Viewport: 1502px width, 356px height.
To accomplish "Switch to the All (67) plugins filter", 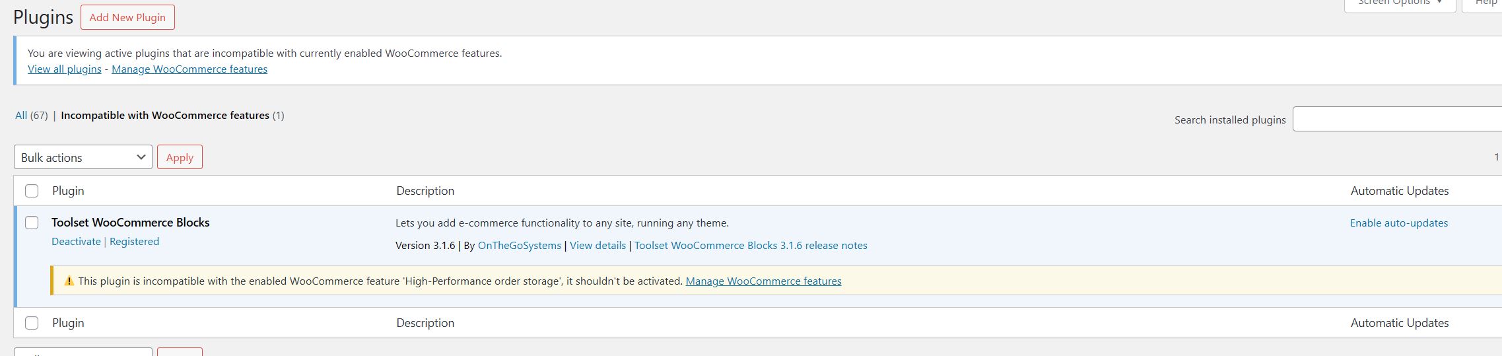I will point(31,115).
